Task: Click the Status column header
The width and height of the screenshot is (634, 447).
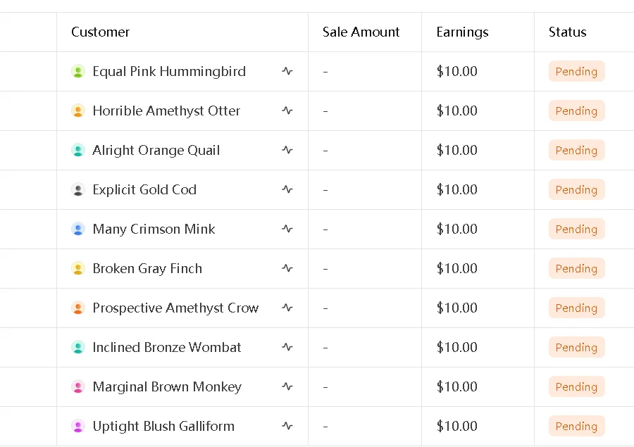Action: 567,32
